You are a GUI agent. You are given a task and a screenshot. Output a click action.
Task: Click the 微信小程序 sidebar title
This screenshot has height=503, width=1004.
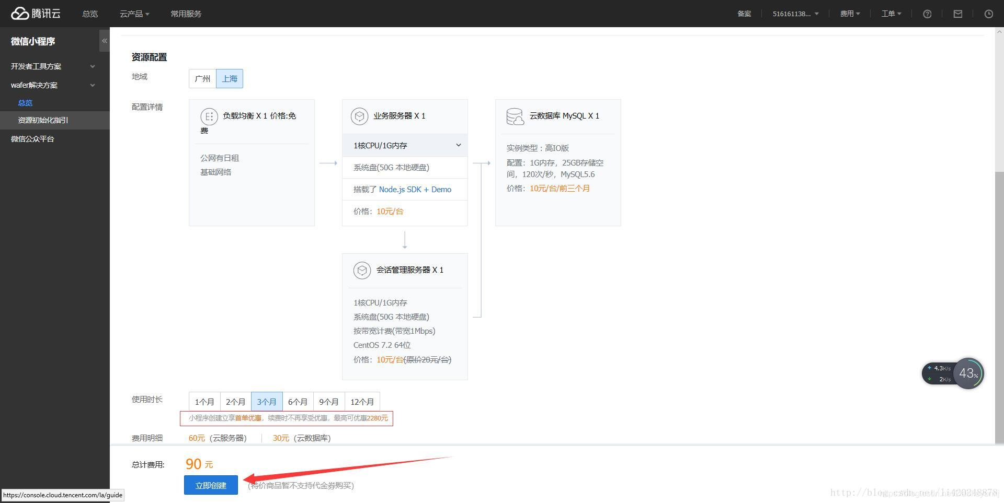click(33, 41)
